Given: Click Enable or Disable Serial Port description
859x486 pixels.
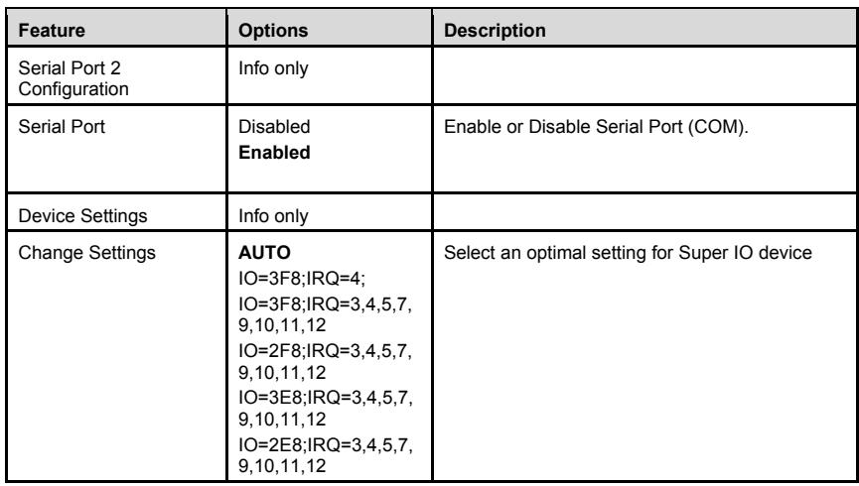Looking at the screenshot, I should point(596,126).
